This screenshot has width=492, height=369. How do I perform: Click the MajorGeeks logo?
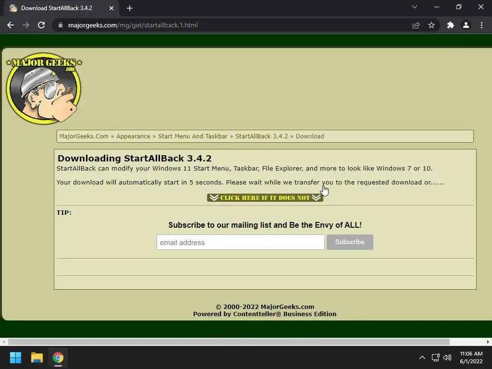44,88
